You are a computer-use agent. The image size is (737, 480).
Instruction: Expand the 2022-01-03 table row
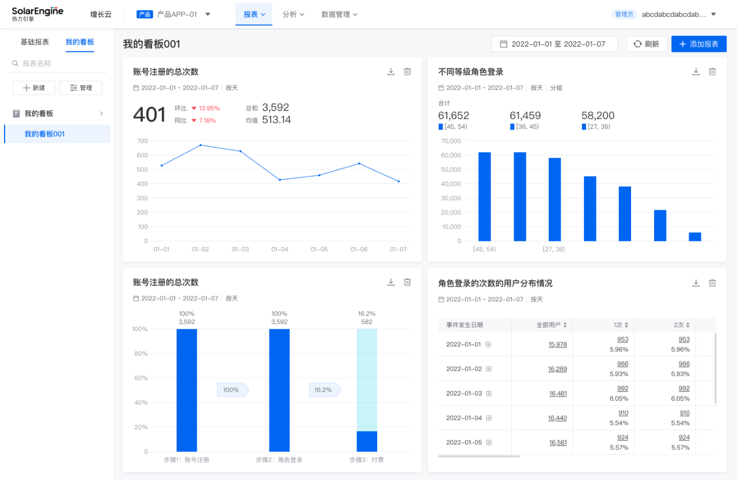click(x=488, y=394)
